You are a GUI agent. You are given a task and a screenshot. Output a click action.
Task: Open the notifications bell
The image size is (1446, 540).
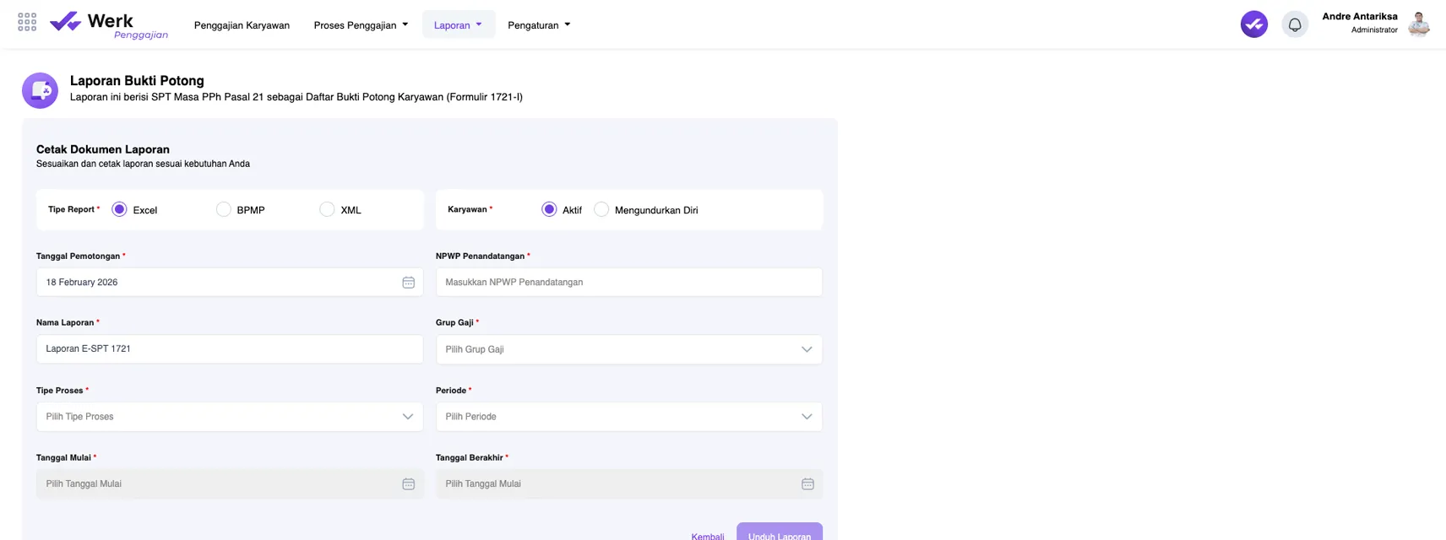[1294, 24]
